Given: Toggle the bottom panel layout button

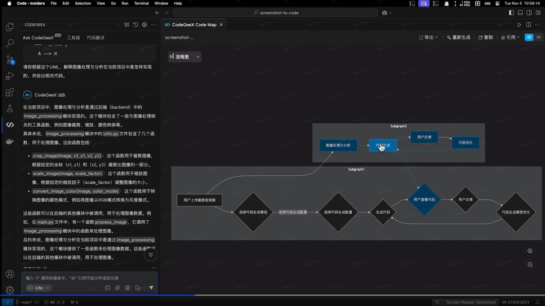Looking at the screenshot, I should tap(520, 13).
